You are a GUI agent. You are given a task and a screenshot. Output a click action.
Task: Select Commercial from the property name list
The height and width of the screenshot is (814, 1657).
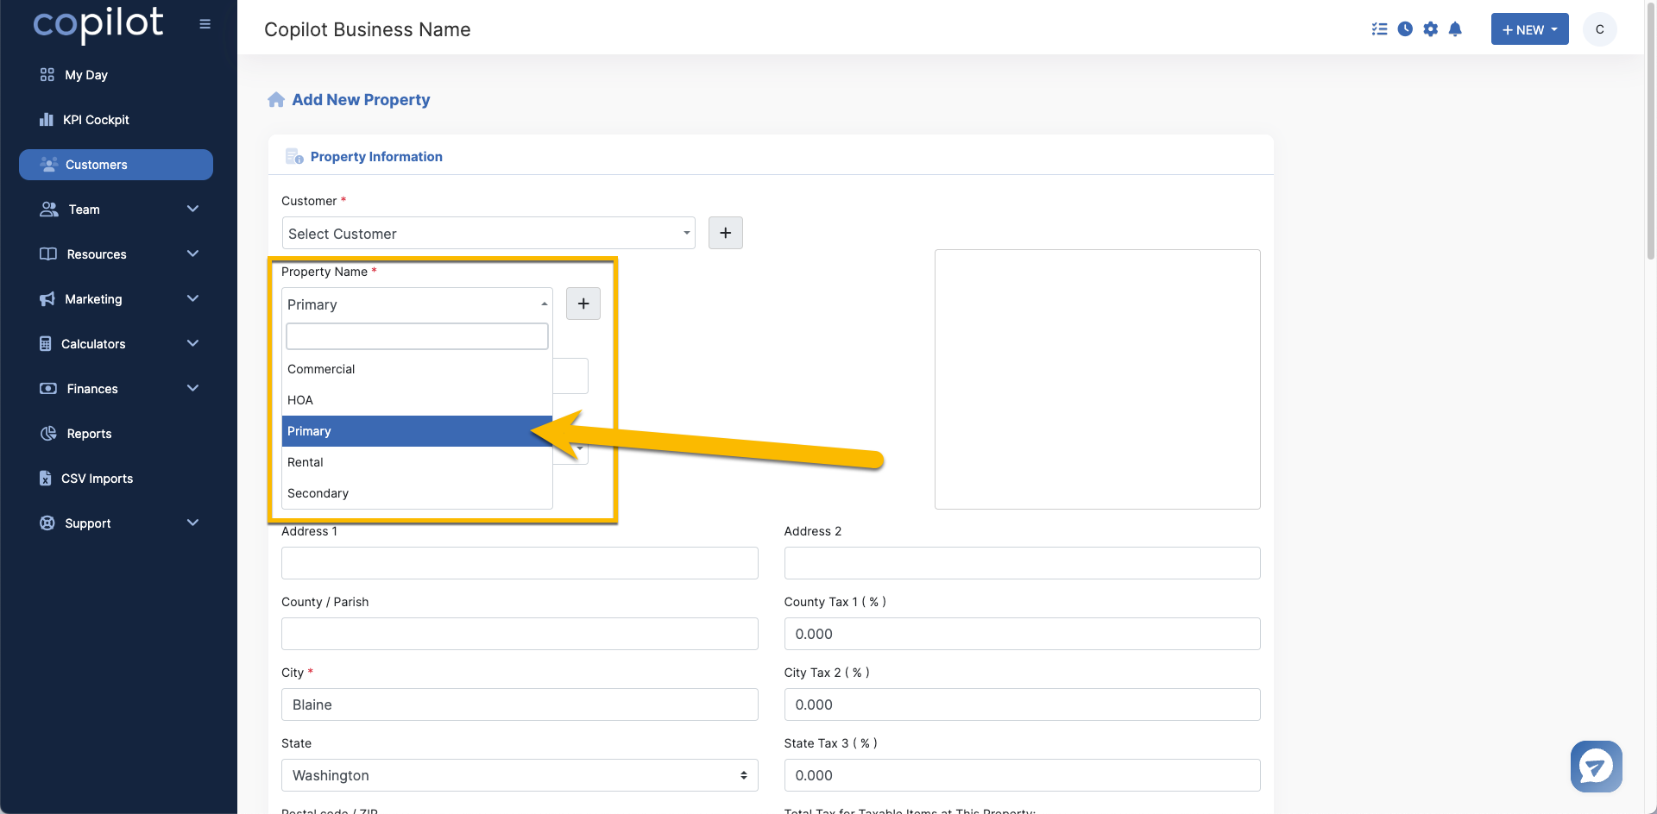click(x=417, y=369)
